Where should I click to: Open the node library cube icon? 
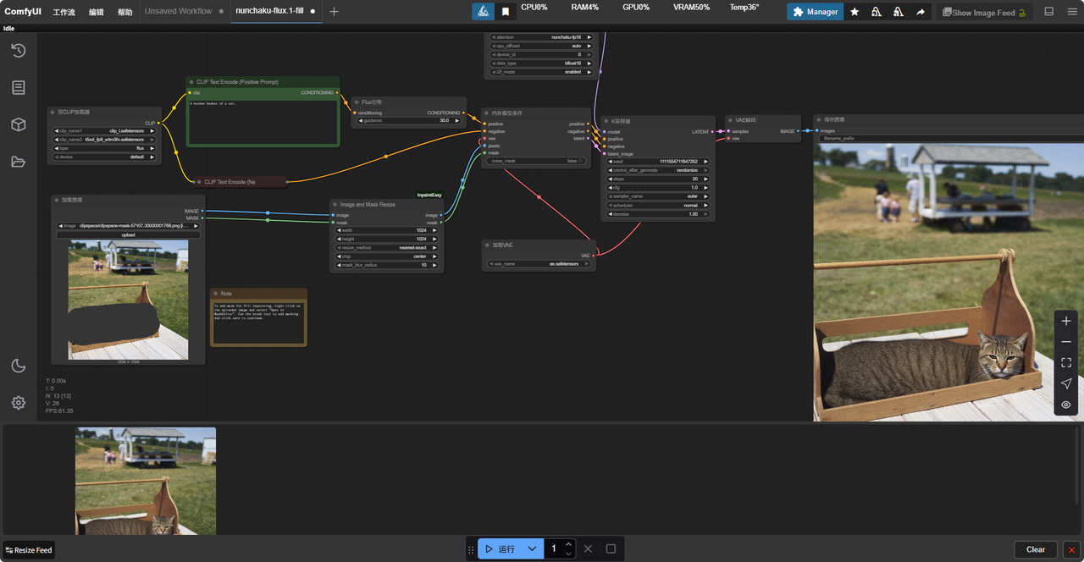(18, 124)
